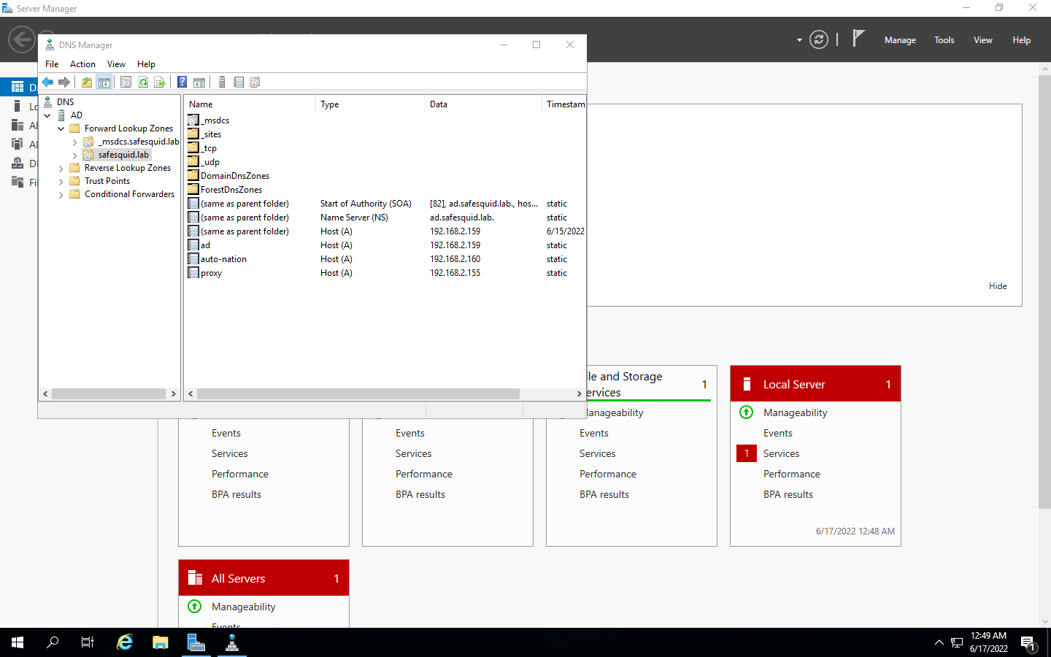Open the View menu in DNS Manager
This screenshot has width=1051, height=657.
116,64
